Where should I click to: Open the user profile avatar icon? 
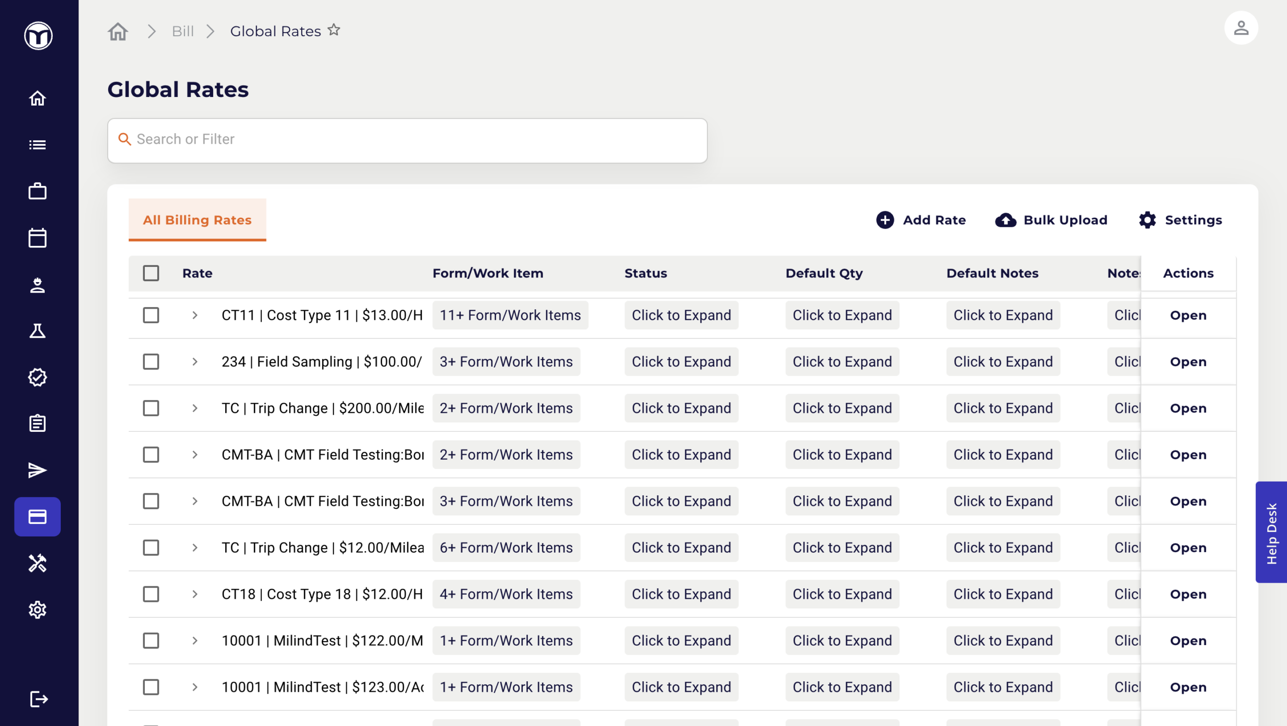pos(1241,28)
